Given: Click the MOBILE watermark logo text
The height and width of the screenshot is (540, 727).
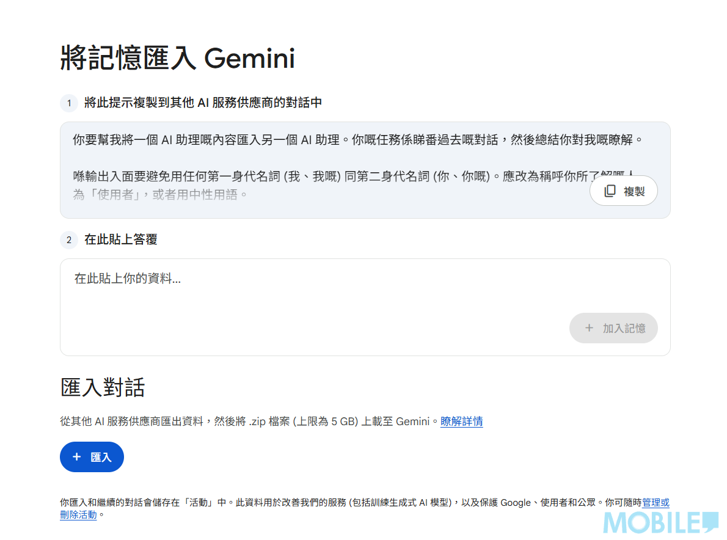Looking at the screenshot, I should click(651, 524).
